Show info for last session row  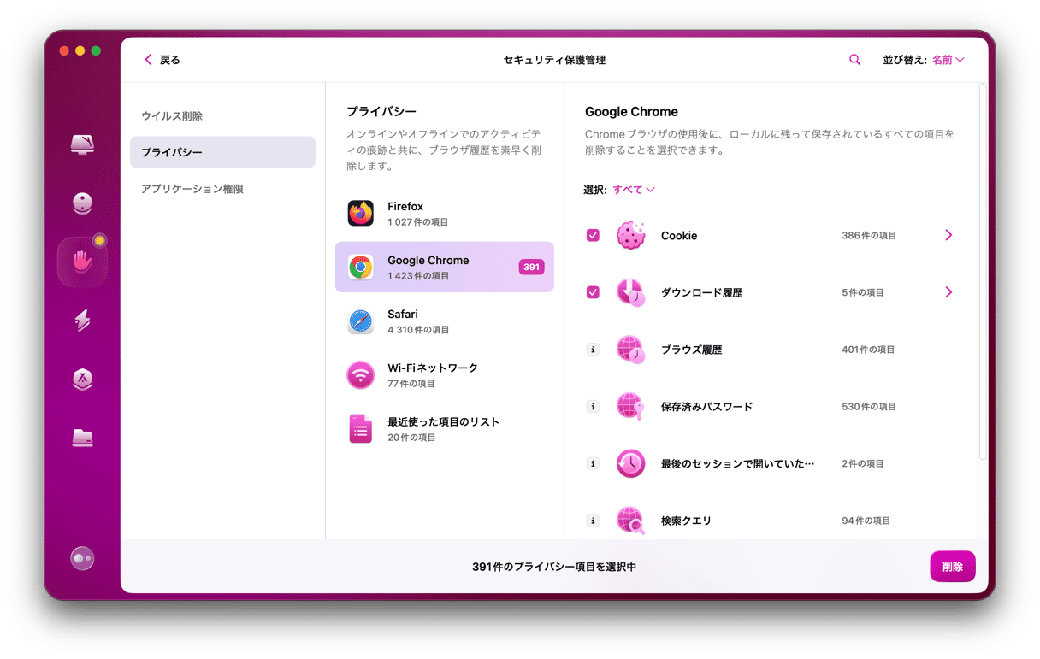click(593, 463)
